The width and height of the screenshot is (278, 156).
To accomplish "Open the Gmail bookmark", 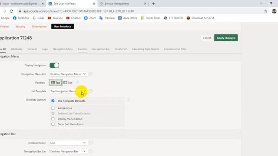I will coord(39,18).
